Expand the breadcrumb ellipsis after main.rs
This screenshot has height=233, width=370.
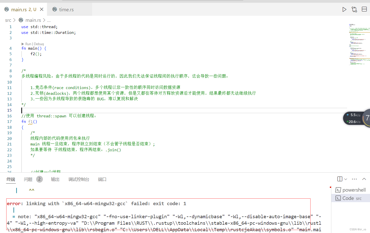tap(49, 20)
